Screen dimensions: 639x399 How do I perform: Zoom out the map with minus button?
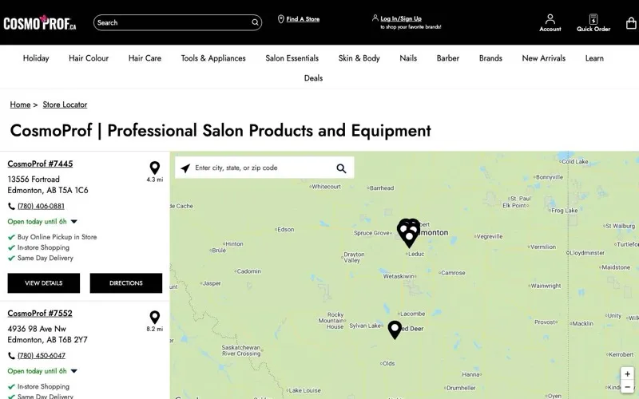pos(627,387)
